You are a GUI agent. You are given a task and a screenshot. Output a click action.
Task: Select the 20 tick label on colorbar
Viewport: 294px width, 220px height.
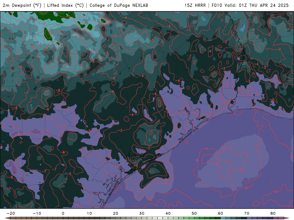(115, 213)
